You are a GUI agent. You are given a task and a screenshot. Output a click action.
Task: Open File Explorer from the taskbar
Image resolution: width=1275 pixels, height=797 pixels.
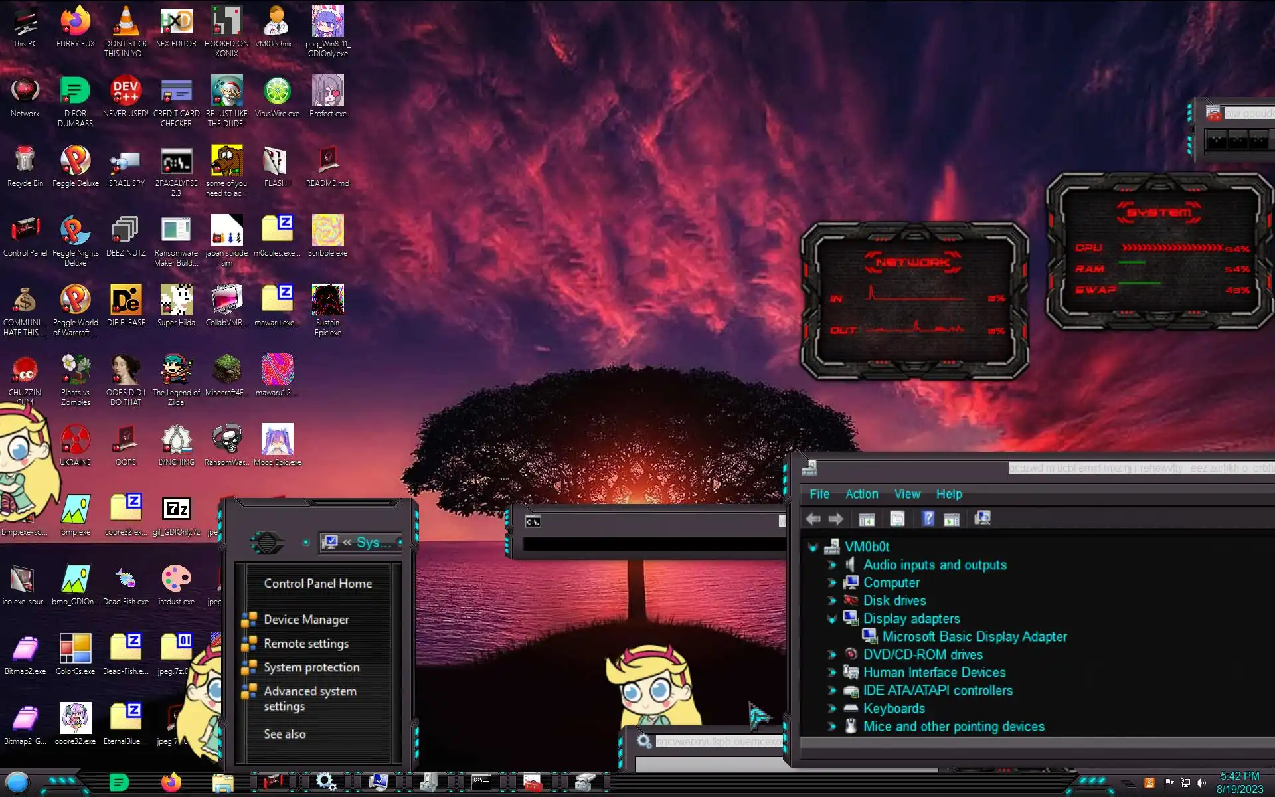pos(223,782)
